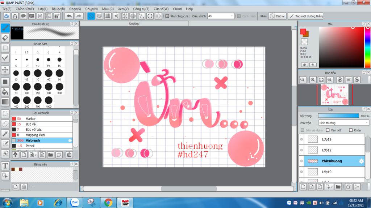Select the Bucket fill tool
Viewport: 371px width, 208px height.
(x=5, y=92)
